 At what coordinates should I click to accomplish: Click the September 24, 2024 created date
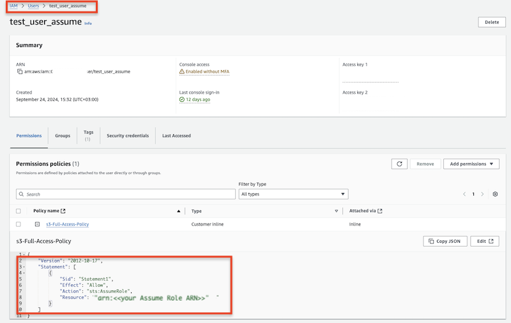tap(57, 99)
